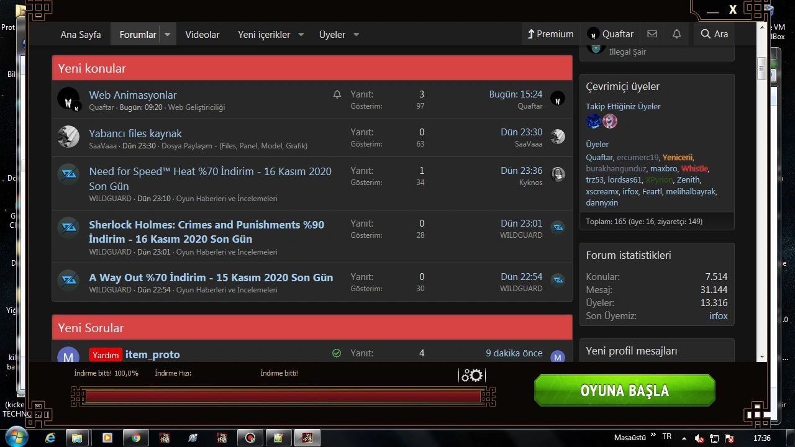Screen dimensions: 795x447
Task: Click scrollbar down arrow
Action: coord(761,358)
